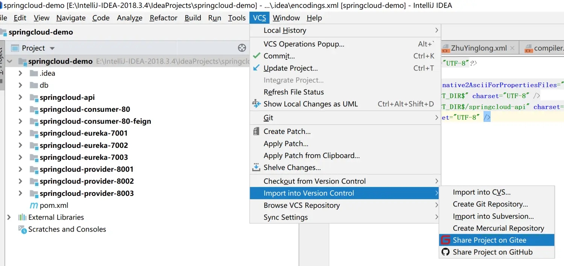Click VCS Operations Popup menu item

(345, 44)
